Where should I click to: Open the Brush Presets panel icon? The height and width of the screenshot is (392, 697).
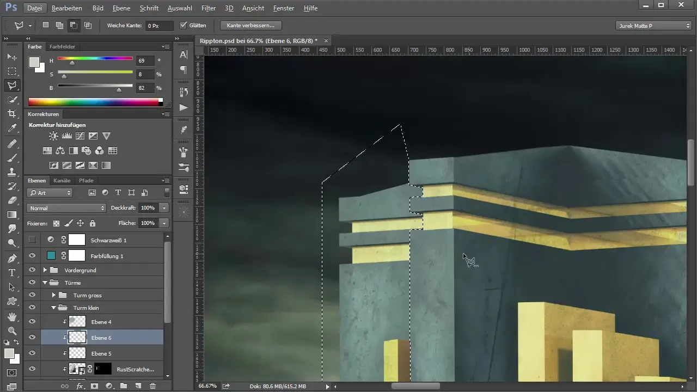pos(184,167)
